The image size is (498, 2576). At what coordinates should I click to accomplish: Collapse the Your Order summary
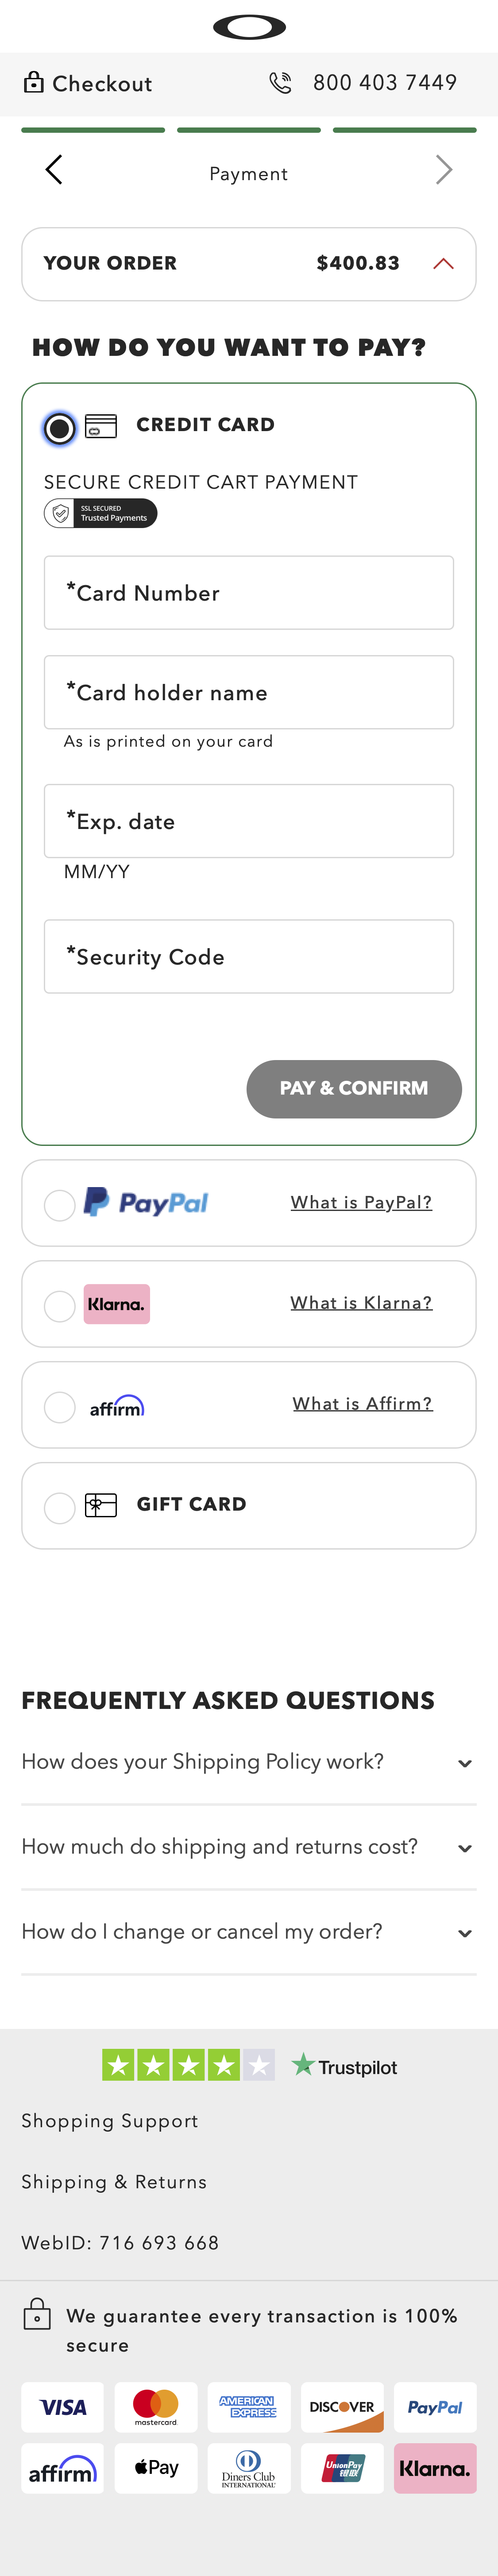click(443, 264)
